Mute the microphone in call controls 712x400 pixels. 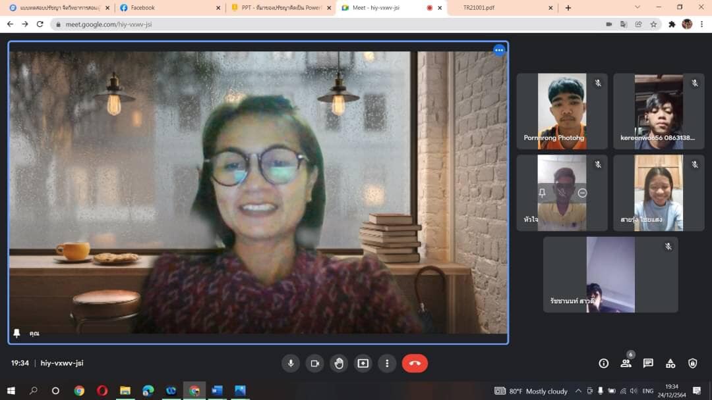(x=291, y=363)
